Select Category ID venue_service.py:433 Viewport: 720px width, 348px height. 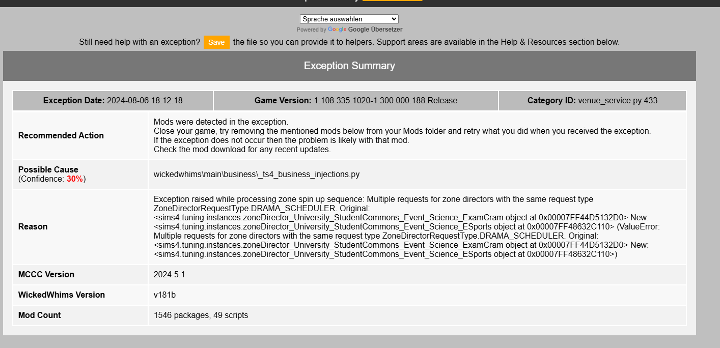[592, 101]
